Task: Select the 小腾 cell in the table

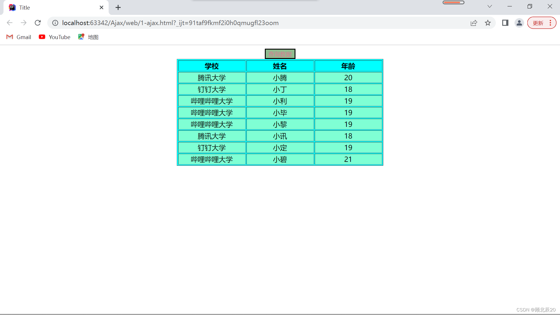Action: click(x=280, y=78)
